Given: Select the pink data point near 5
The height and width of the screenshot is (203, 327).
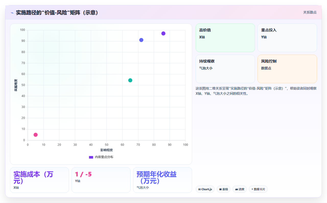Looking at the screenshot, I should tap(36, 135).
